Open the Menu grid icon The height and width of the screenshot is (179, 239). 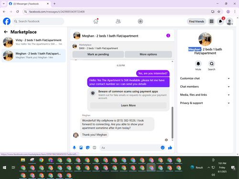pyautogui.click(x=211, y=21)
